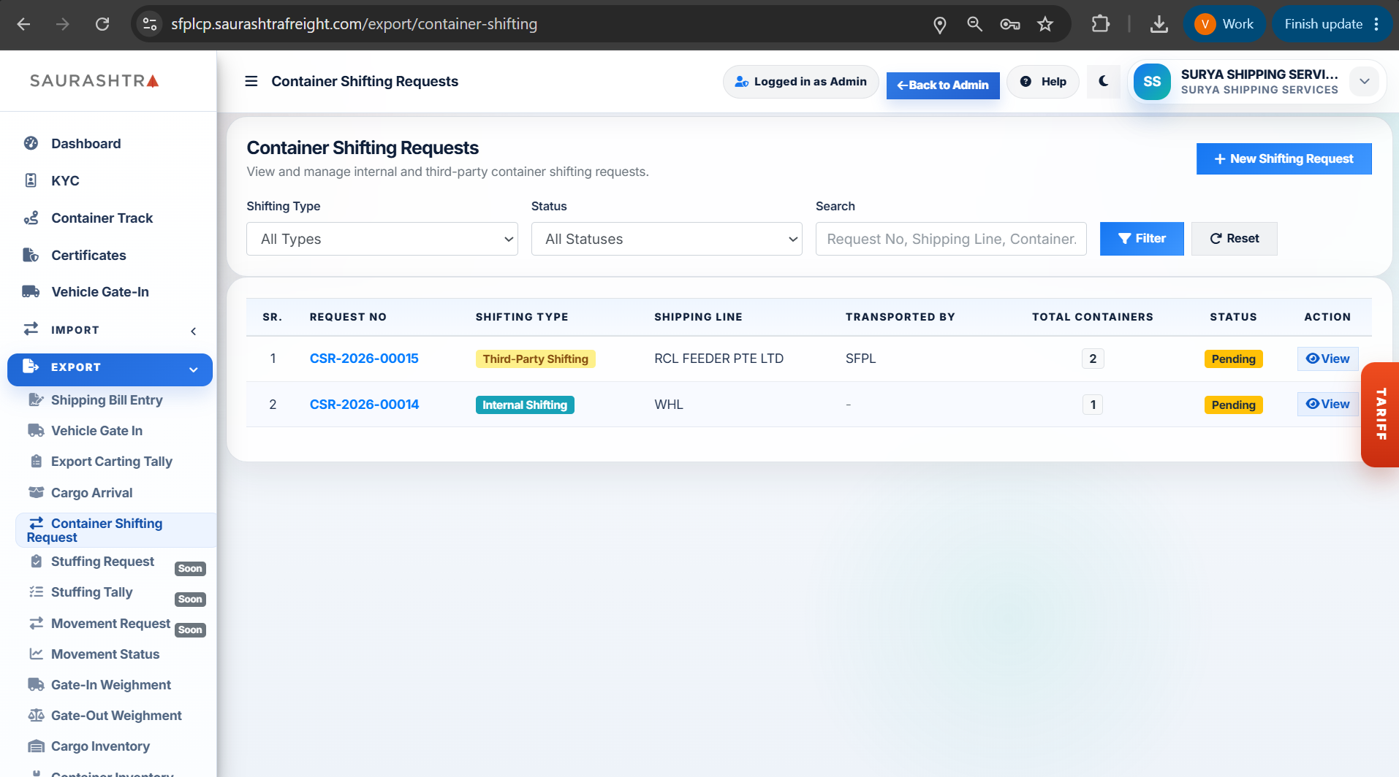Open export Vehicle Gate In
Image resolution: width=1399 pixels, height=777 pixels.
tap(96, 431)
